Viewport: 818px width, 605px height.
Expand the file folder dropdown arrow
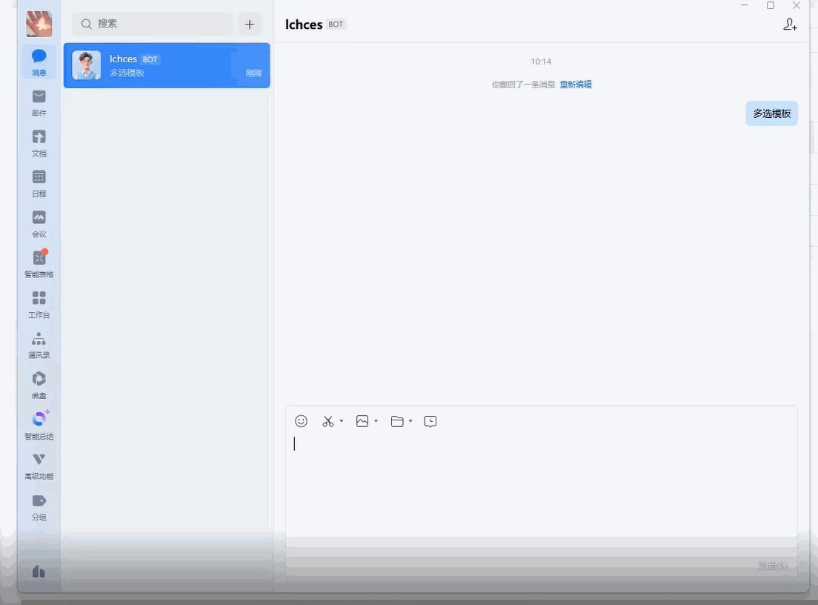pyautogui.click(x=410, y=421)
